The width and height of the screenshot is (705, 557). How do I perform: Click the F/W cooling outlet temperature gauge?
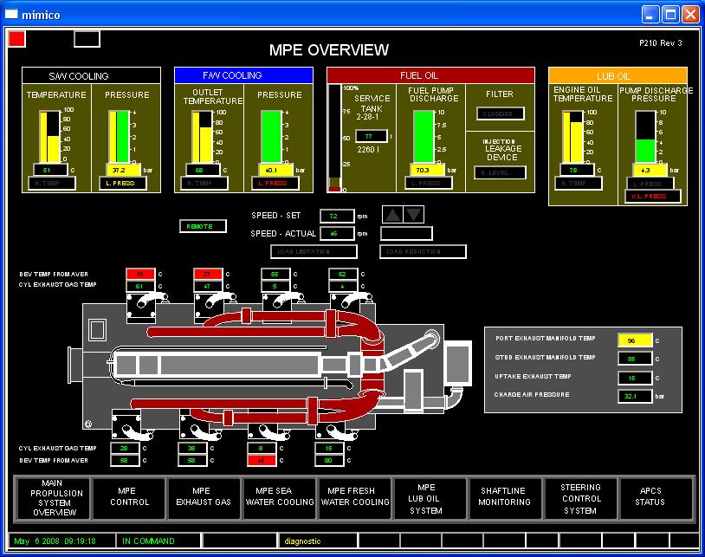point(202,136)
